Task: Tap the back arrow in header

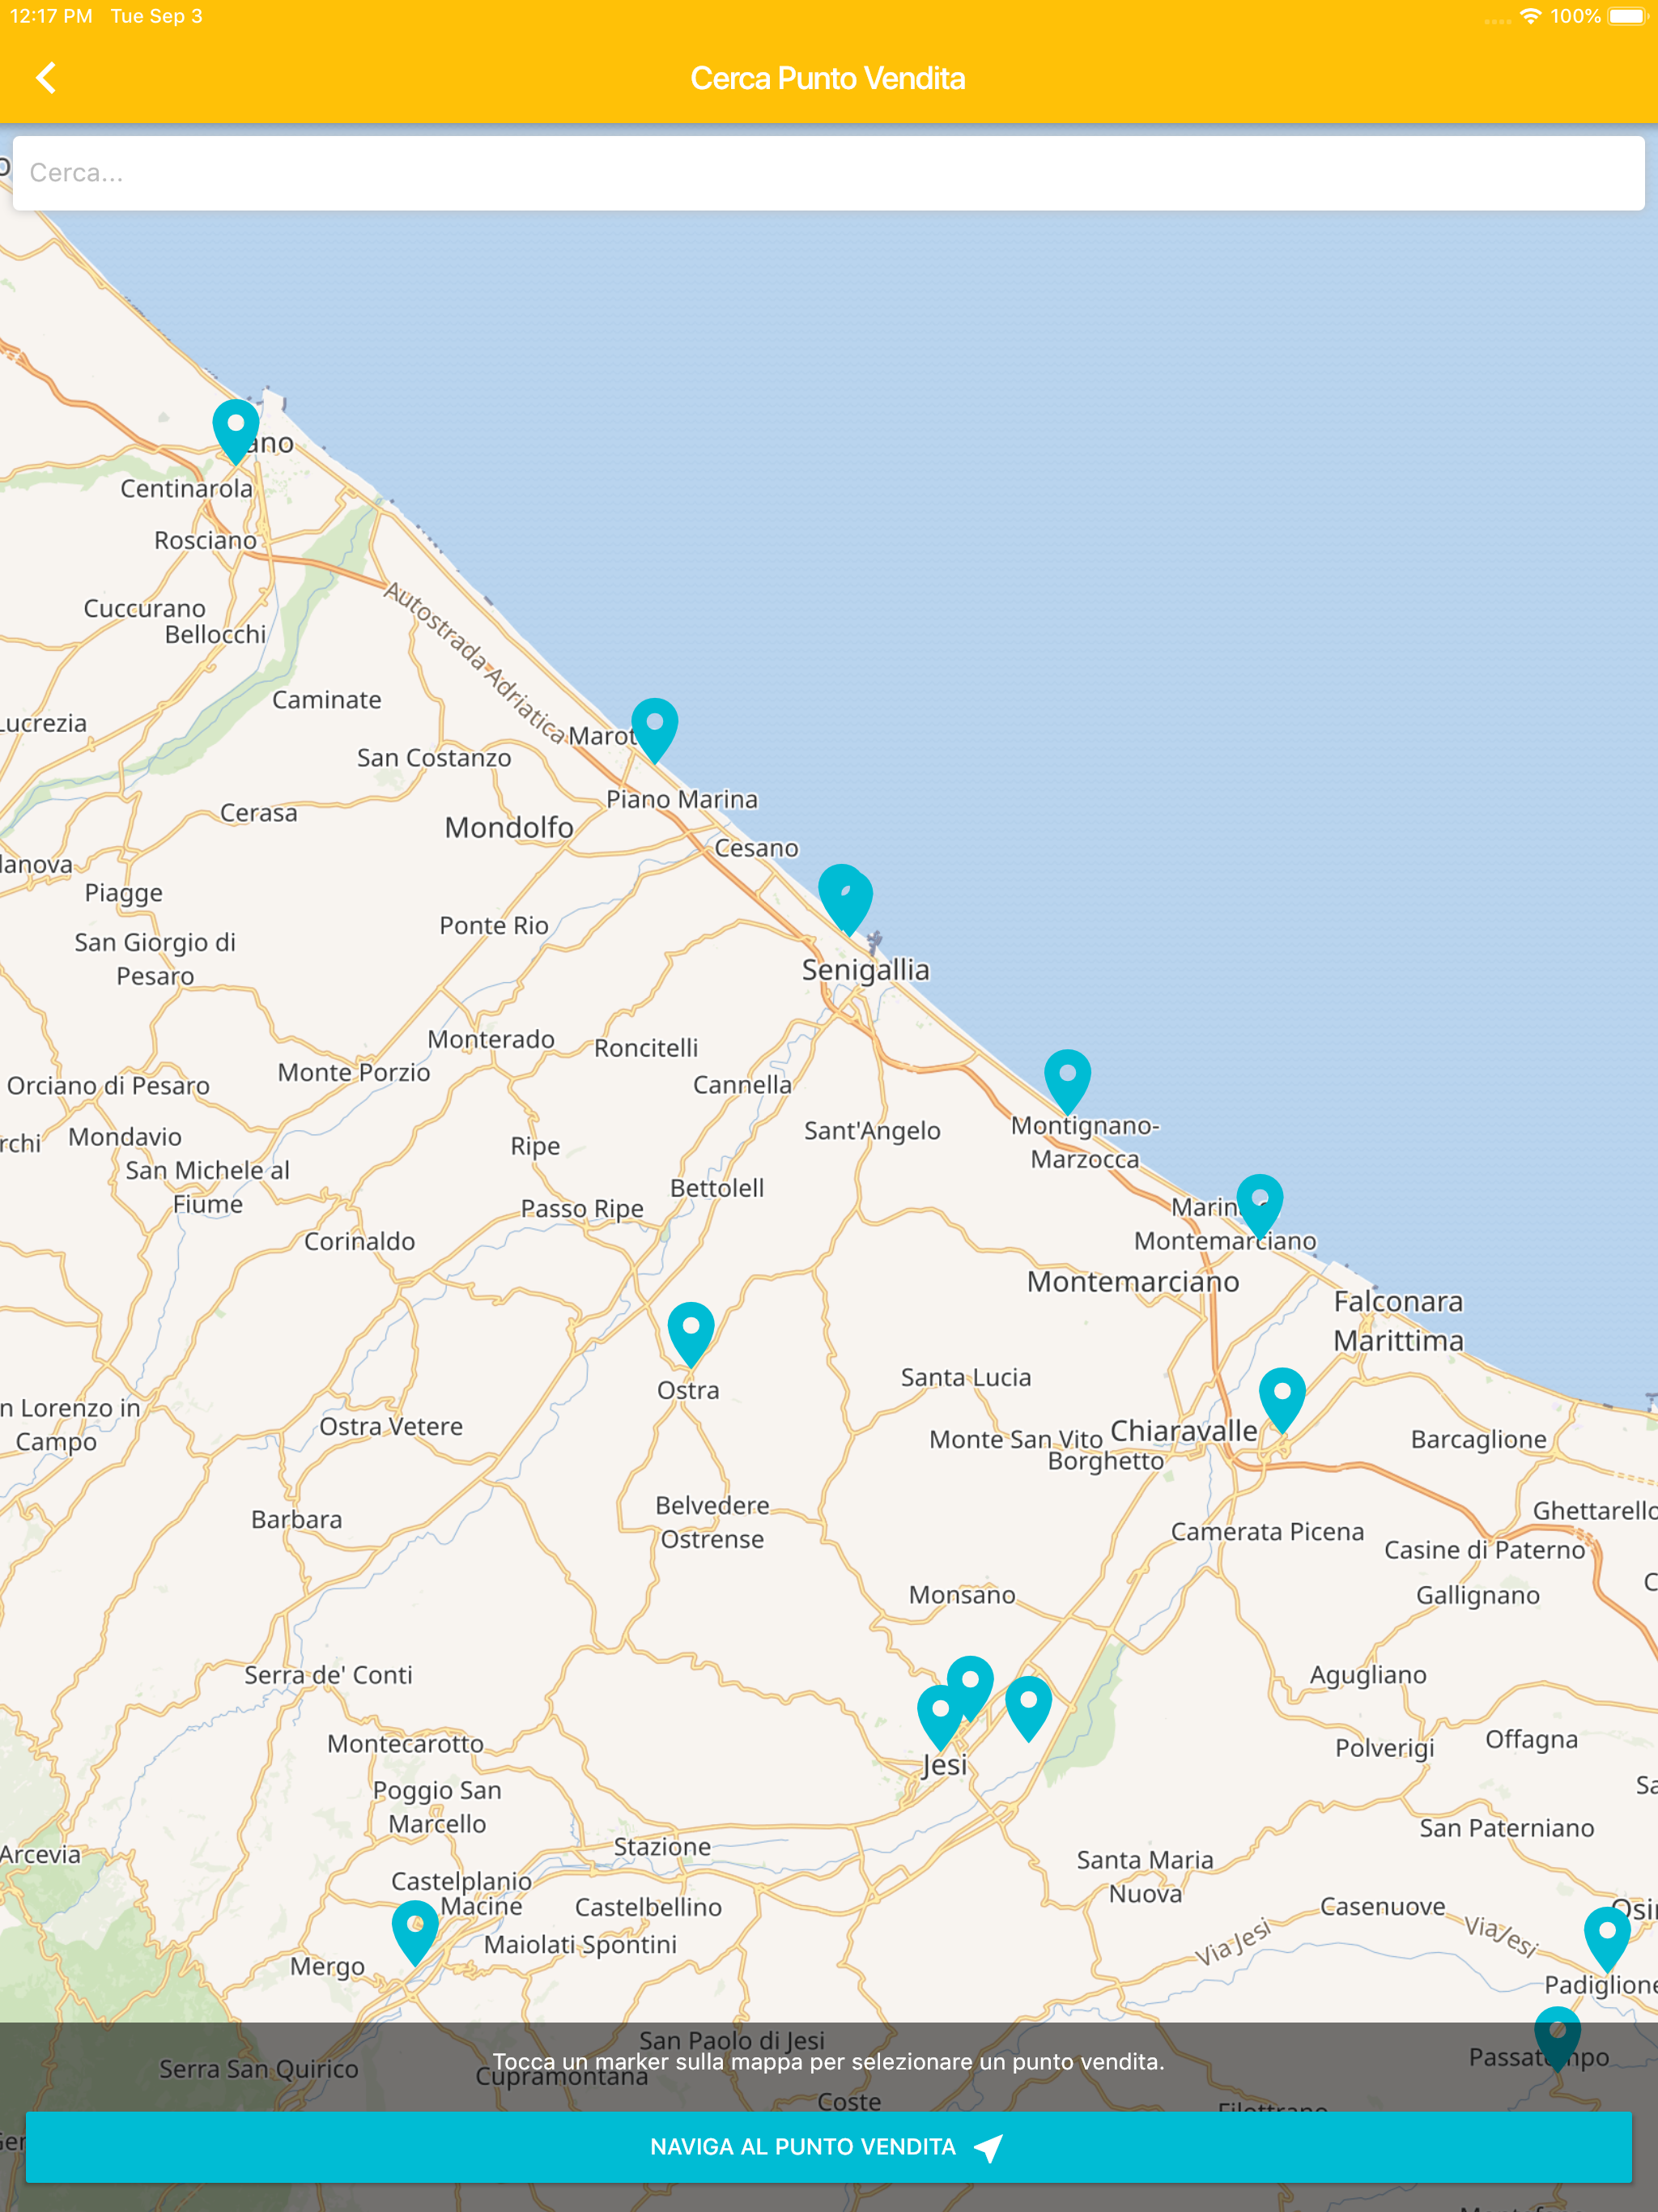Action: pos(46,78)
